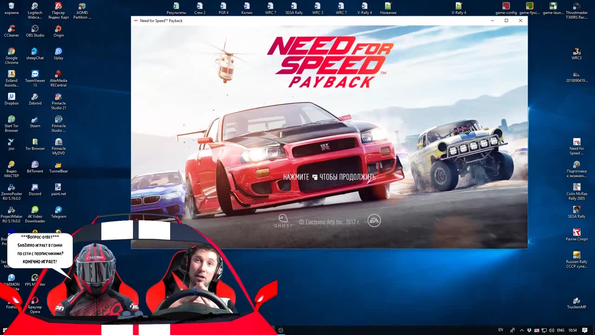595x335 pixels.
Task: Open AVerMedia RECentral icon
Action: pos(58,79)
